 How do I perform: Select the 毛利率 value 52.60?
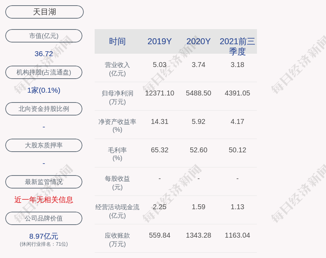198,150
